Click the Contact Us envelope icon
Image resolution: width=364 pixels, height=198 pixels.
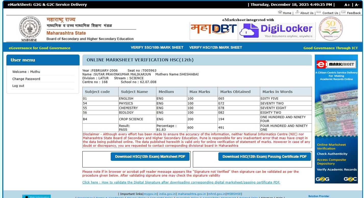(319, 12)
